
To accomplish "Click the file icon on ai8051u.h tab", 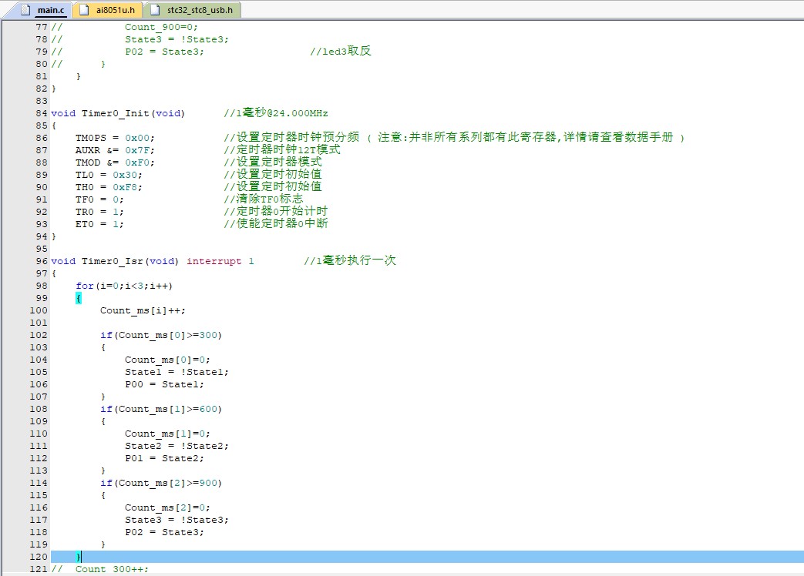I will [x=85, y=10].
